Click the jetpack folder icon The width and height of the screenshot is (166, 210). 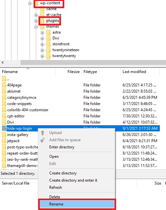[4, 141]
